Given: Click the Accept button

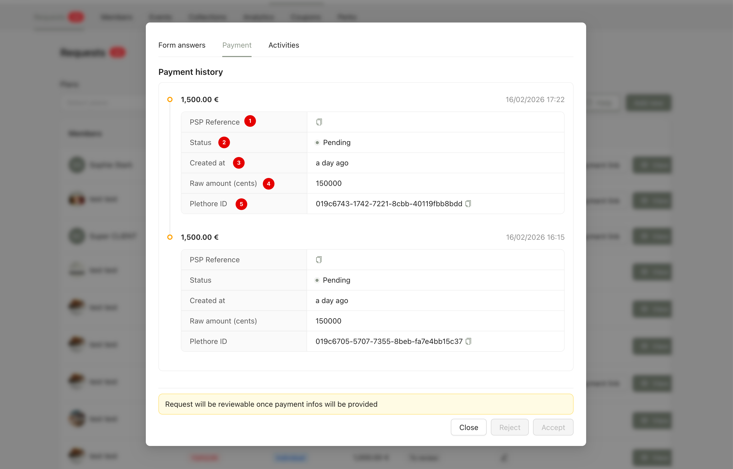Looking at the screenshot, I should [553, 427].
